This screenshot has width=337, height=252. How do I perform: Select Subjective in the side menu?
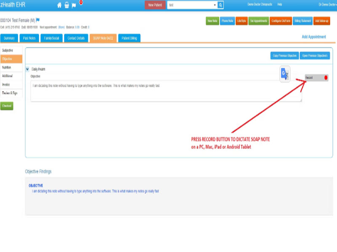tap(11, 50)
